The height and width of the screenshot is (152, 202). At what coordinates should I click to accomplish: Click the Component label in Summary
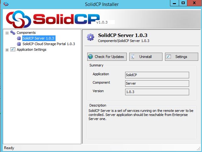101,82
